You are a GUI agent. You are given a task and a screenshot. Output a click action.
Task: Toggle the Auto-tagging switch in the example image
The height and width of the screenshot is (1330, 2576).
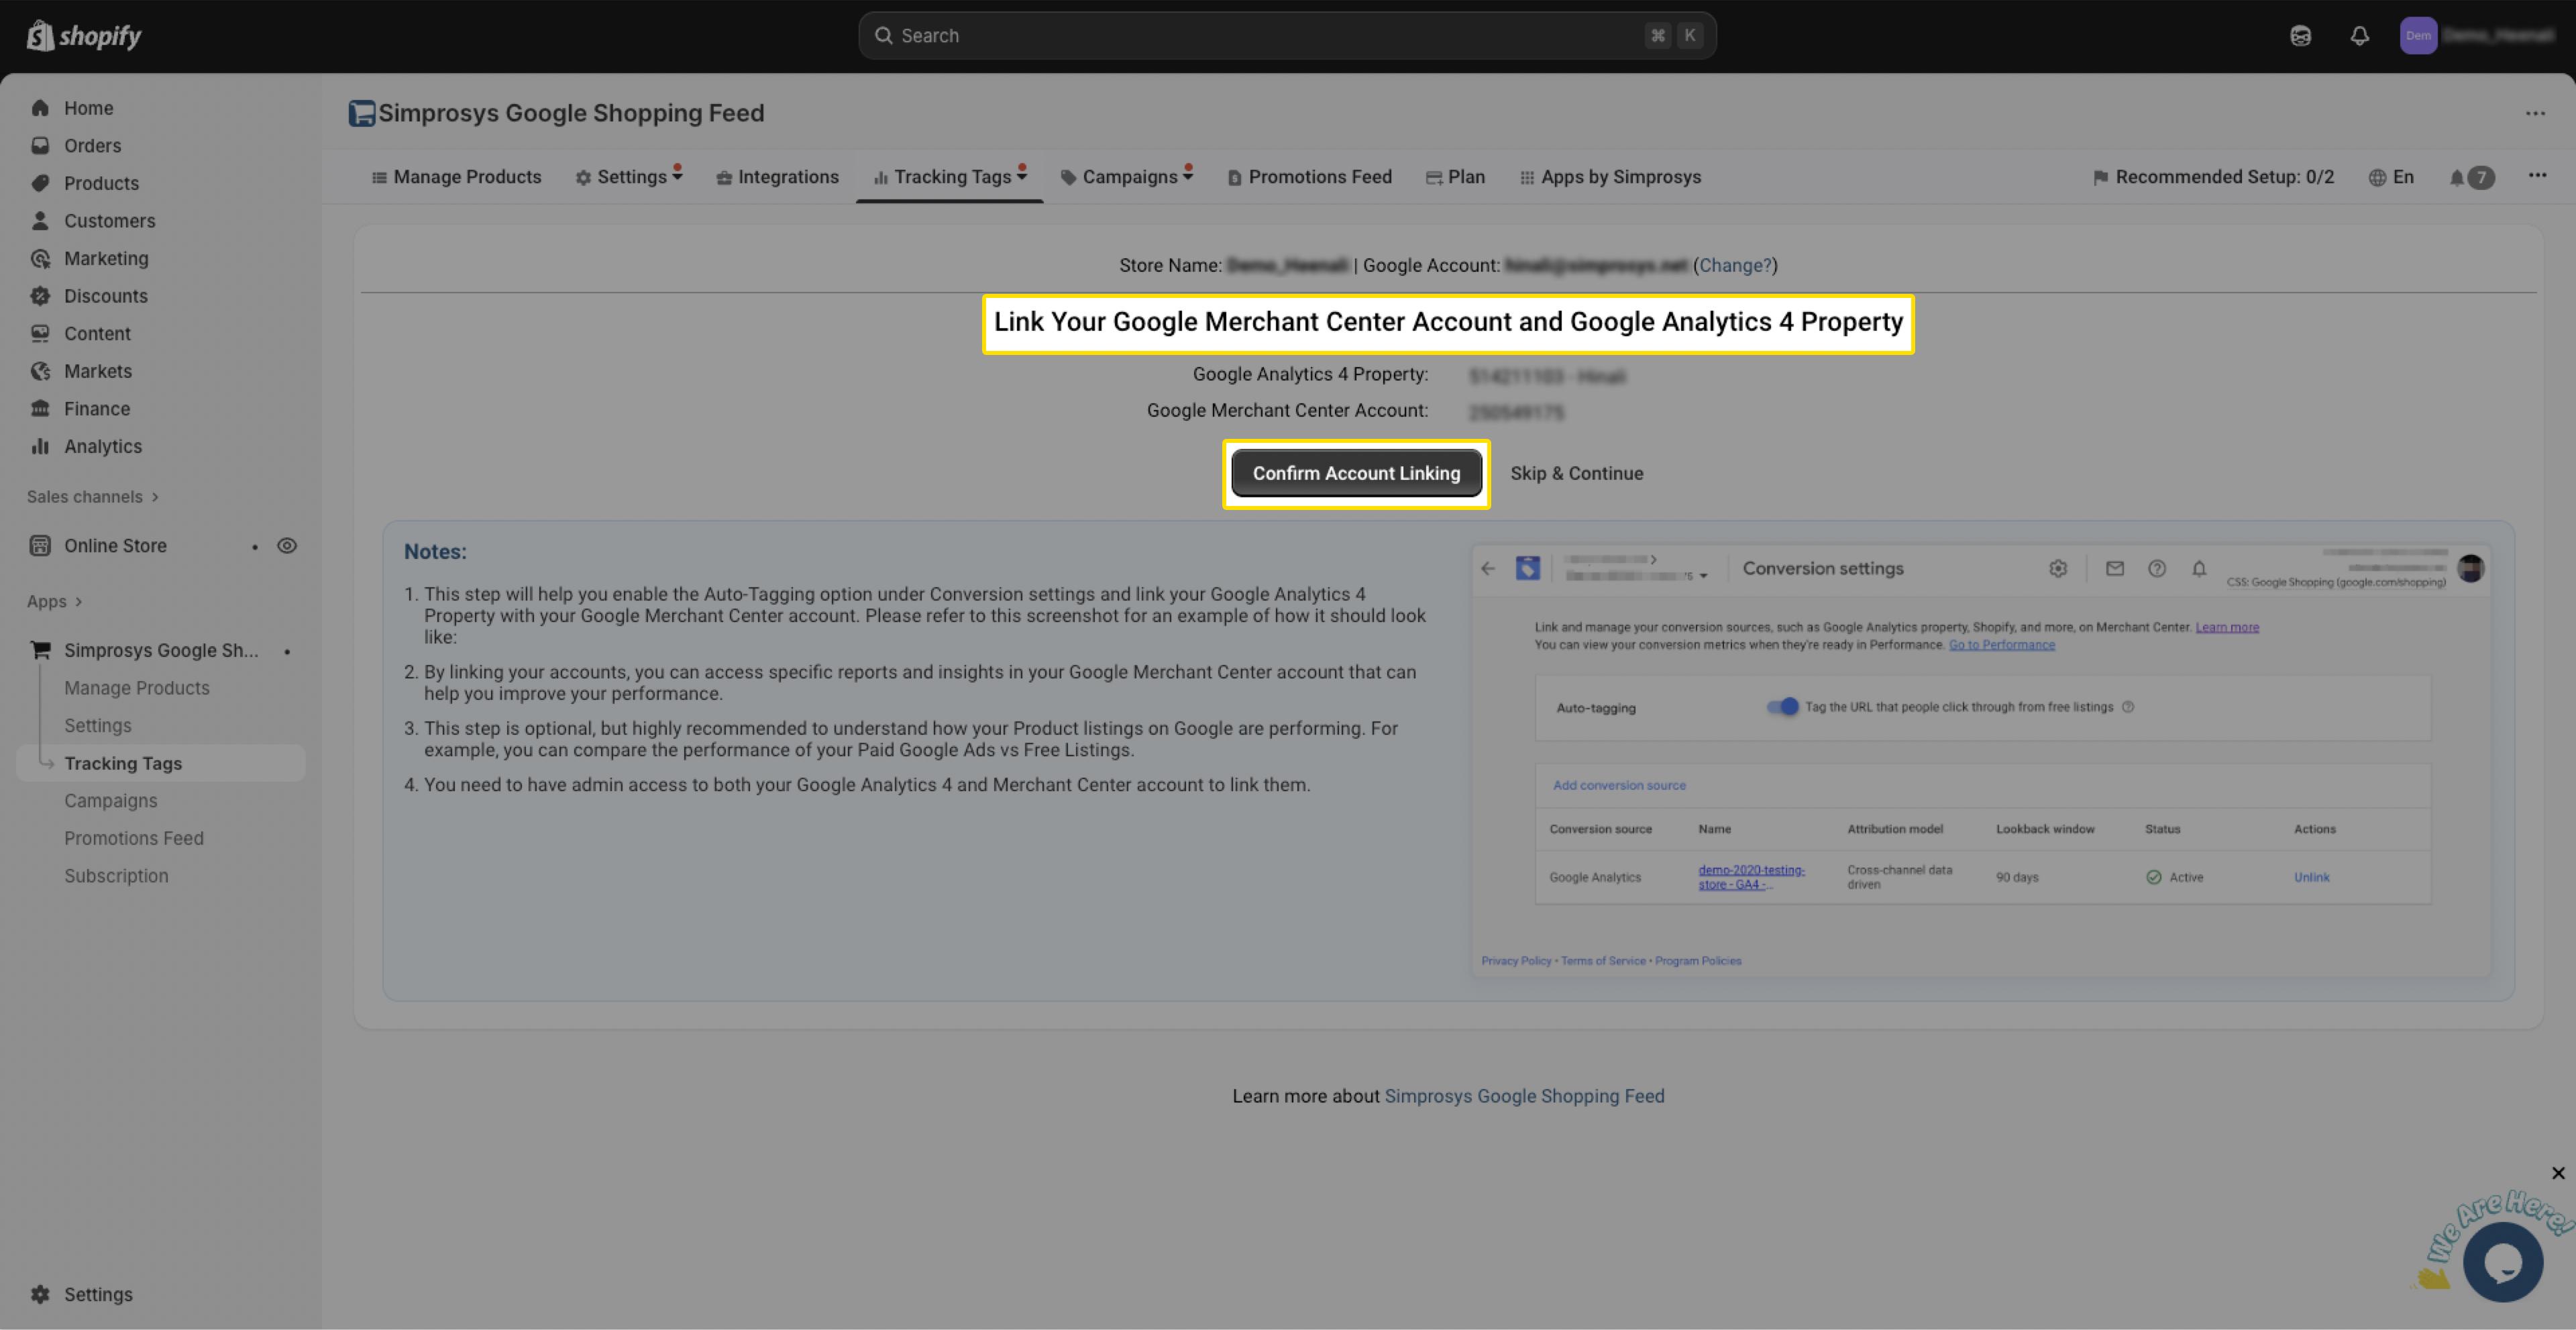[x=1782, y=707]
